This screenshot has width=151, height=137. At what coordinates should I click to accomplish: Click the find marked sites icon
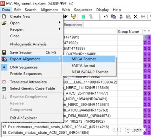pyautogui.click(x=91, y=16)
